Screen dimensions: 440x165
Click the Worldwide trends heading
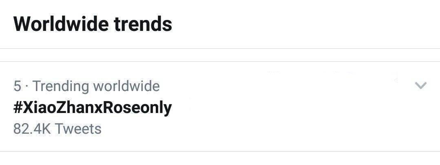(x=93, y=24)
